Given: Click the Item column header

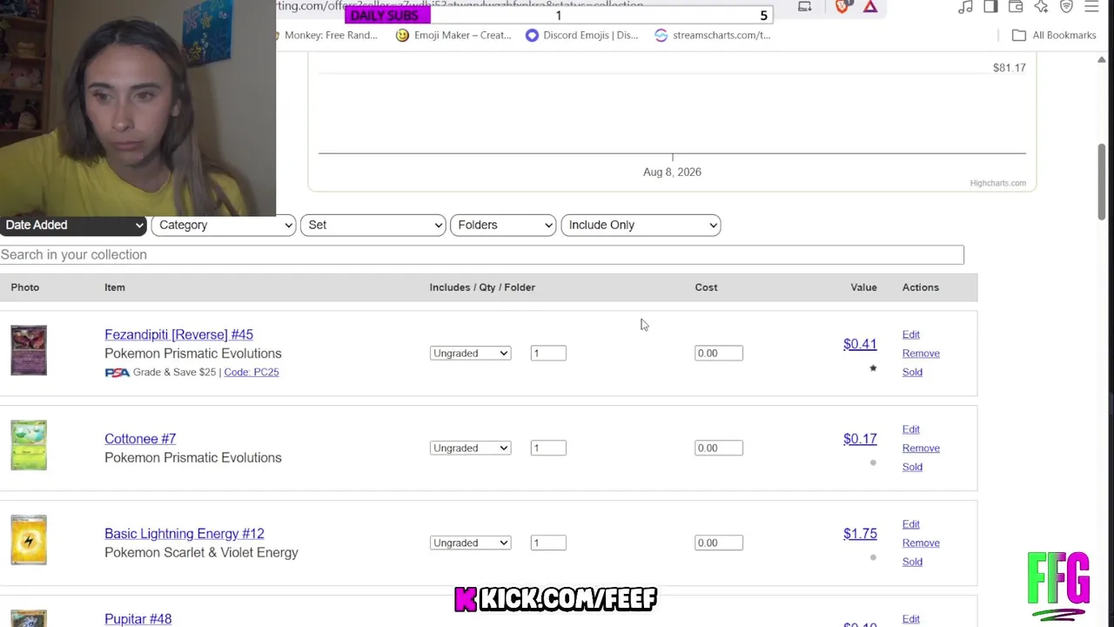Looking at the screenshot, I should coord(115,287).
